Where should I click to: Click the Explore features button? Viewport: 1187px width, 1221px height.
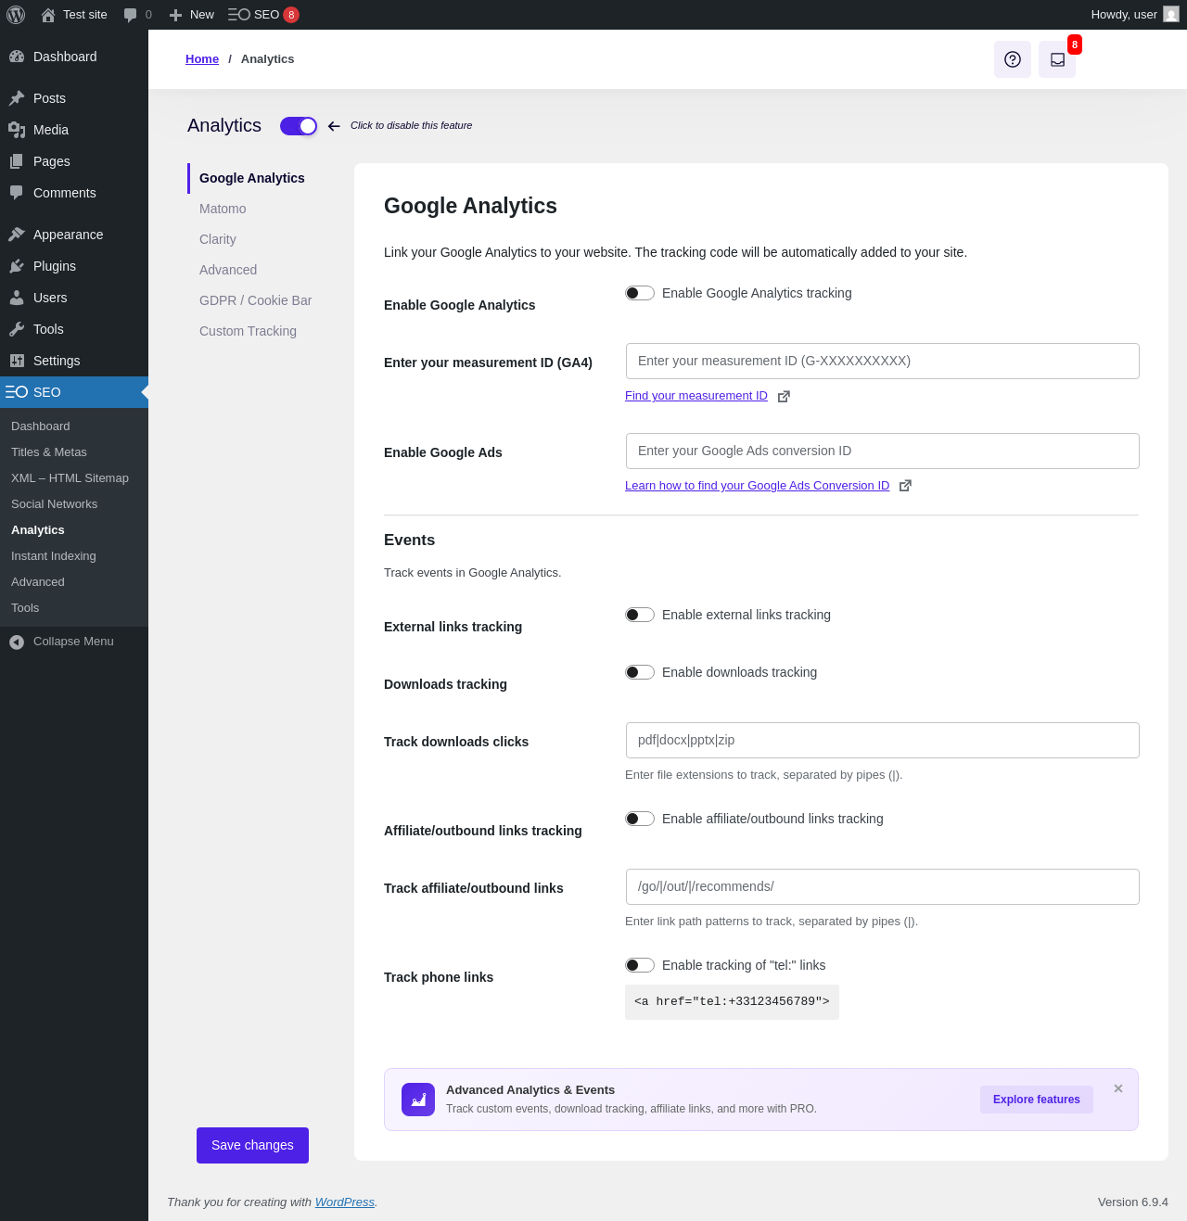click(1037, 1100)
